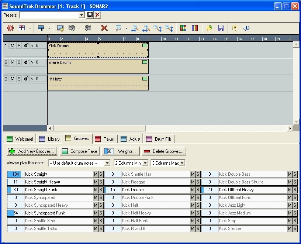Open the Library tab

[x=50, y=139]
